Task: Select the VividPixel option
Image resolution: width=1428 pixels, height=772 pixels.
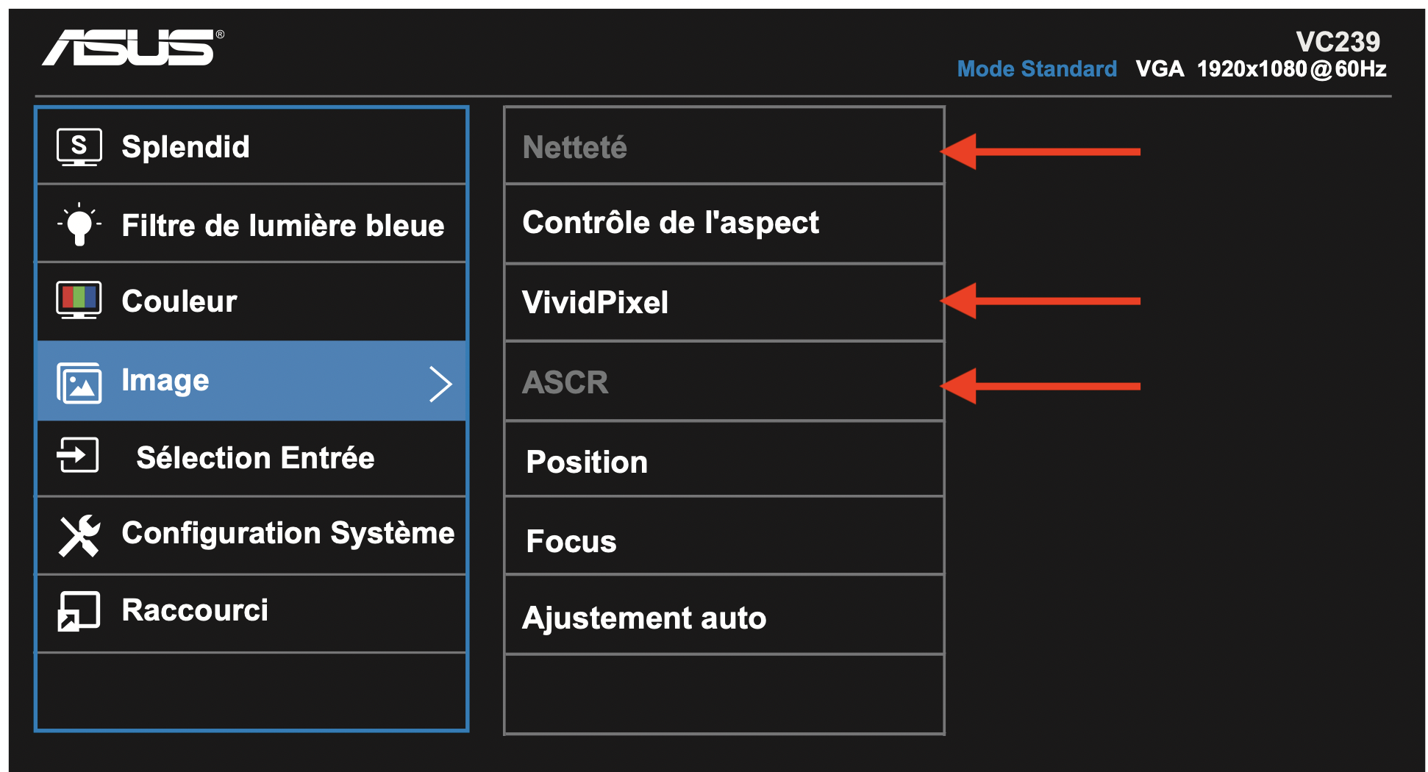Action: [595, 303]
